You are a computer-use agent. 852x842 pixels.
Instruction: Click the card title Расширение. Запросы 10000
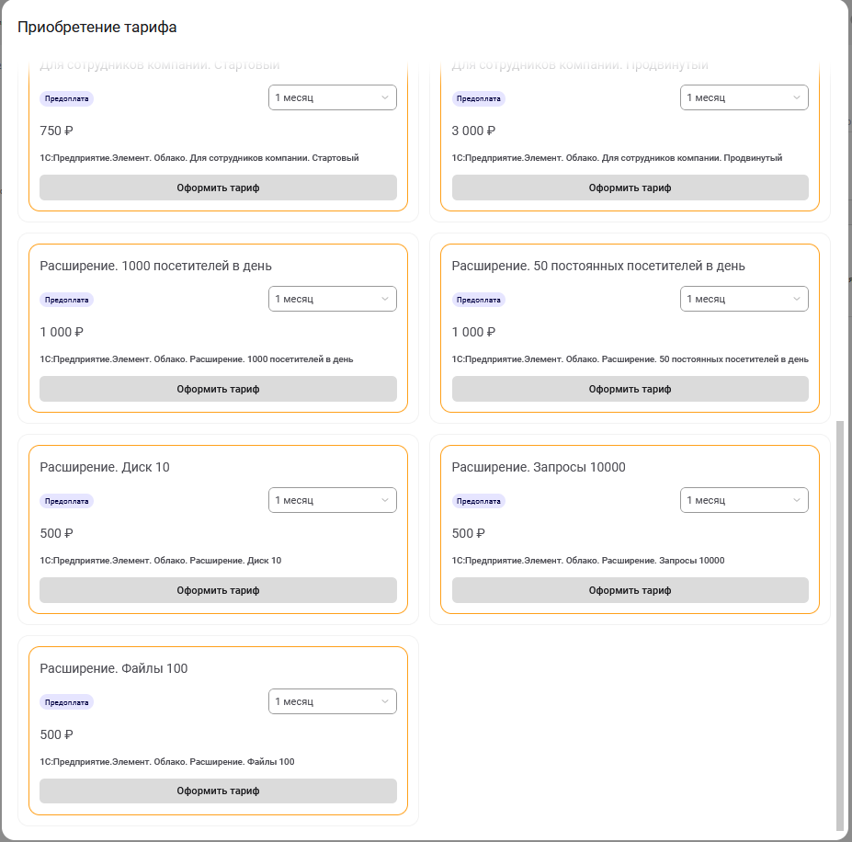[539, 468]
